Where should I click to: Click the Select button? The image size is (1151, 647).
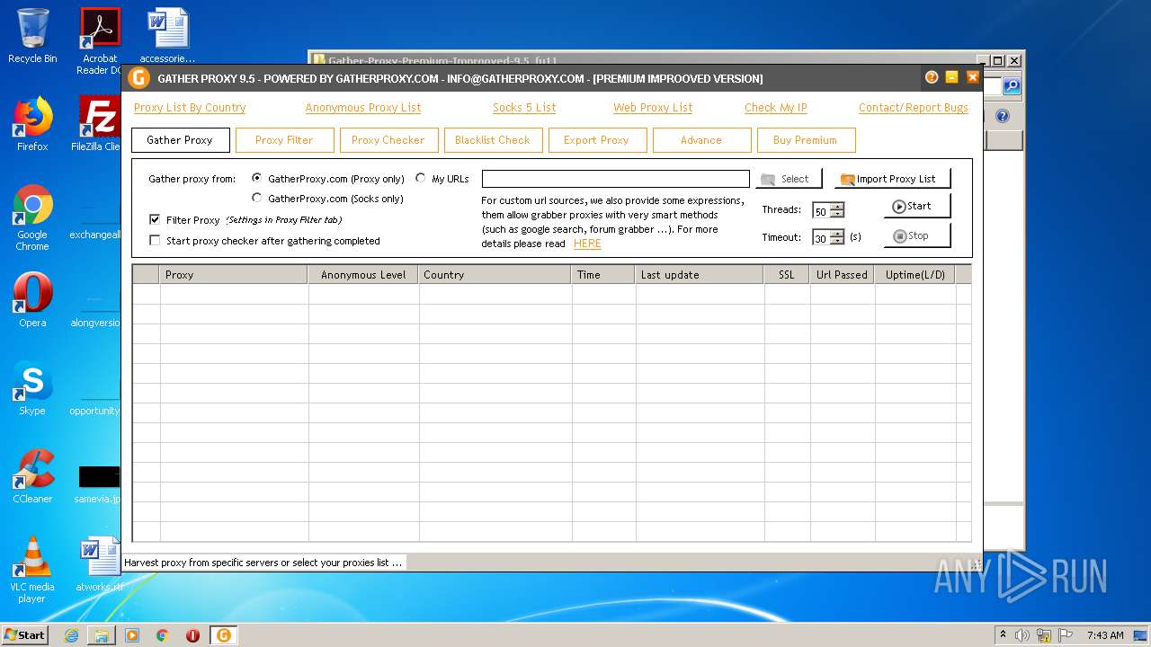click(789, 179)
